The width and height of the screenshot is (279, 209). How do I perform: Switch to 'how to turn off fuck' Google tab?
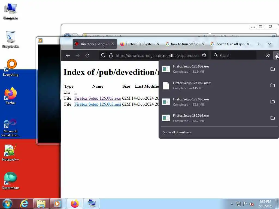coord(184,44)
